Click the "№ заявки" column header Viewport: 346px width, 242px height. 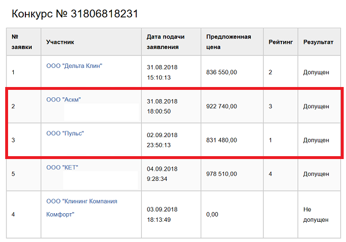click(x=22, y=42)
